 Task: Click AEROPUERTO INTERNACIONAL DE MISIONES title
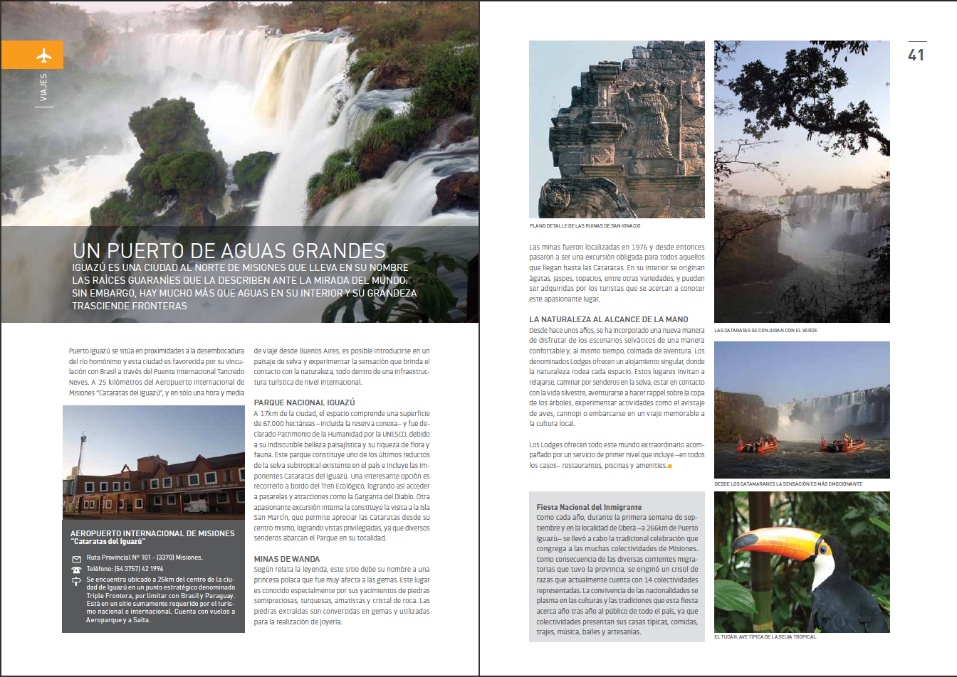pos(152,533)
